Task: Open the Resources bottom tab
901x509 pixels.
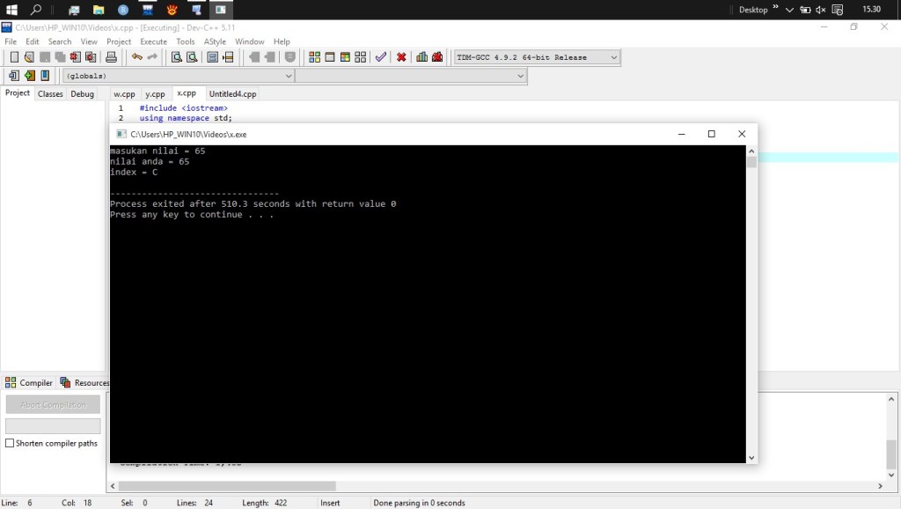Action: click(x=85, y=382)
